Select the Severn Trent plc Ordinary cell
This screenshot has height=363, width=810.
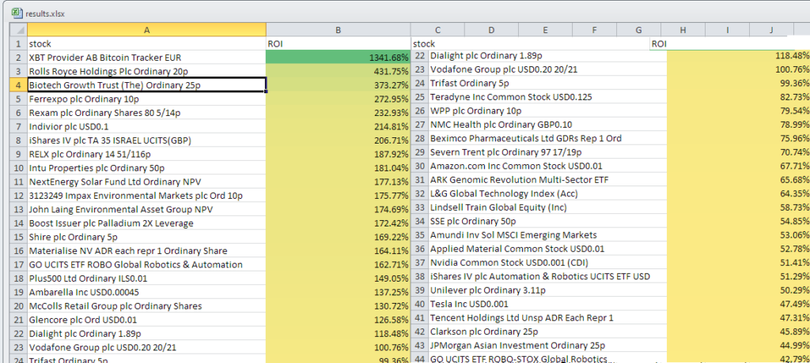547,152
